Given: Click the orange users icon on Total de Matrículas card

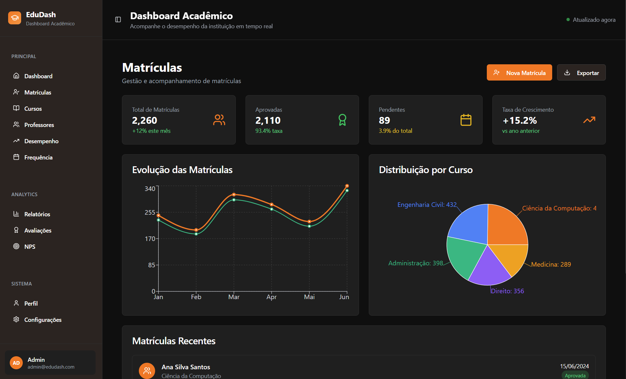Looking at the screenshot, I should pyautogui.click(x=219, y=120).
